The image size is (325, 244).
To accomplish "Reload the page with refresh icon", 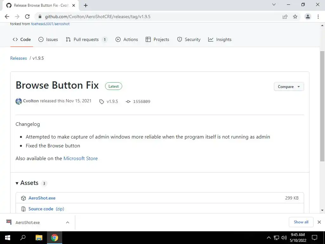I will coord(27,17).
